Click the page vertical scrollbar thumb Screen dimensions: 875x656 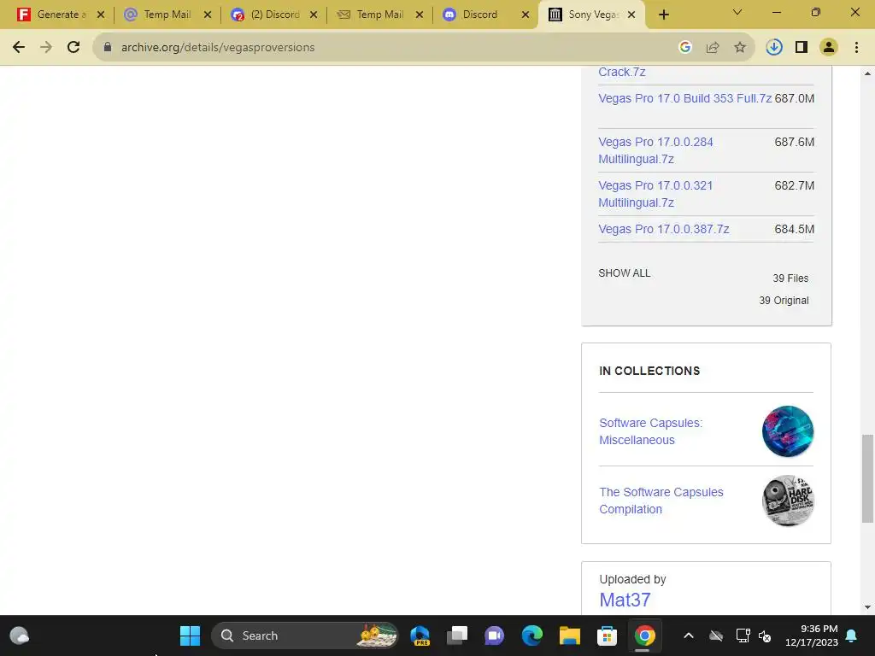pyautogui.click(x=867, y=478)
